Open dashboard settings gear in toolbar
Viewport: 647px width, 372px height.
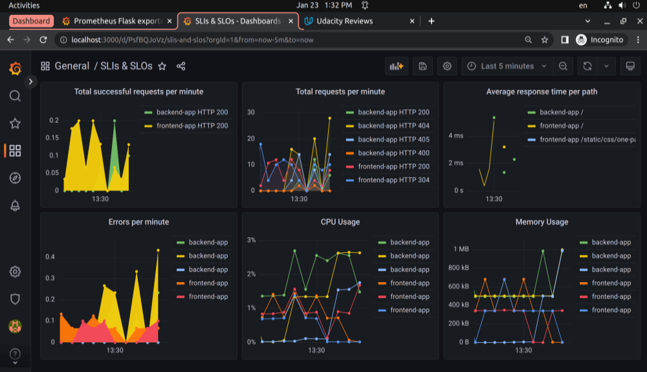pyautogui.click(x=446, y=66)
